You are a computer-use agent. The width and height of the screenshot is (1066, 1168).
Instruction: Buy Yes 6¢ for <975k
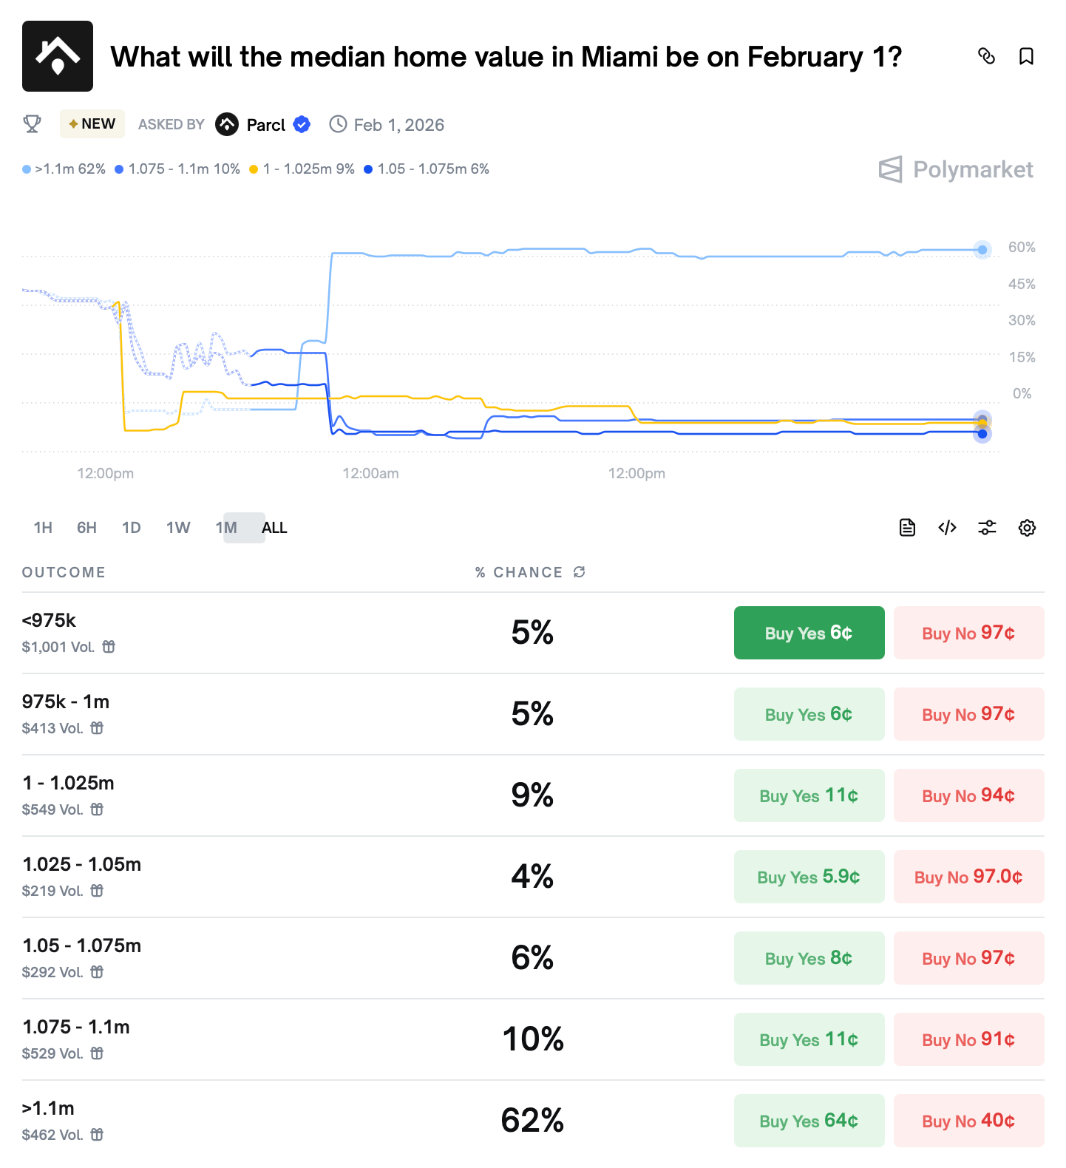[809, 633]
